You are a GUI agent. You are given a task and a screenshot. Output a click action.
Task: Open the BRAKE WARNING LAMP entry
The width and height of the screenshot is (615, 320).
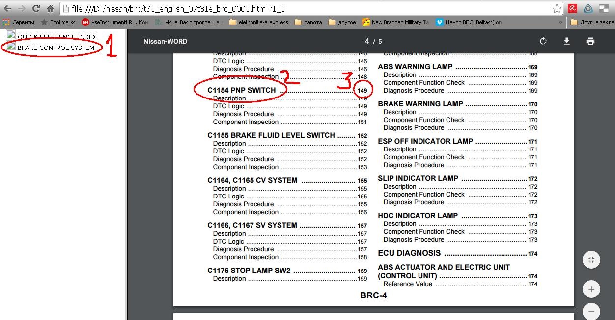tap(420, 104)
